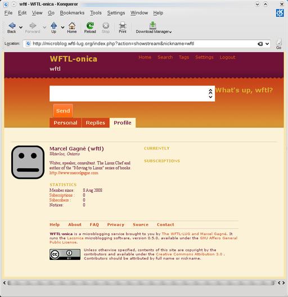Image resolution: width=288 pixels, height=297 pixels.
Task: Switch to the Replies tab
Action: pyautogui.click(x=96, y=123)
